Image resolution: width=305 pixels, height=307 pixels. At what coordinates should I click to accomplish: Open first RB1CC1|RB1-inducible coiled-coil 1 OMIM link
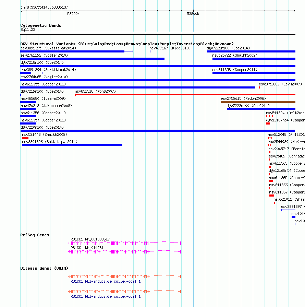106,282
